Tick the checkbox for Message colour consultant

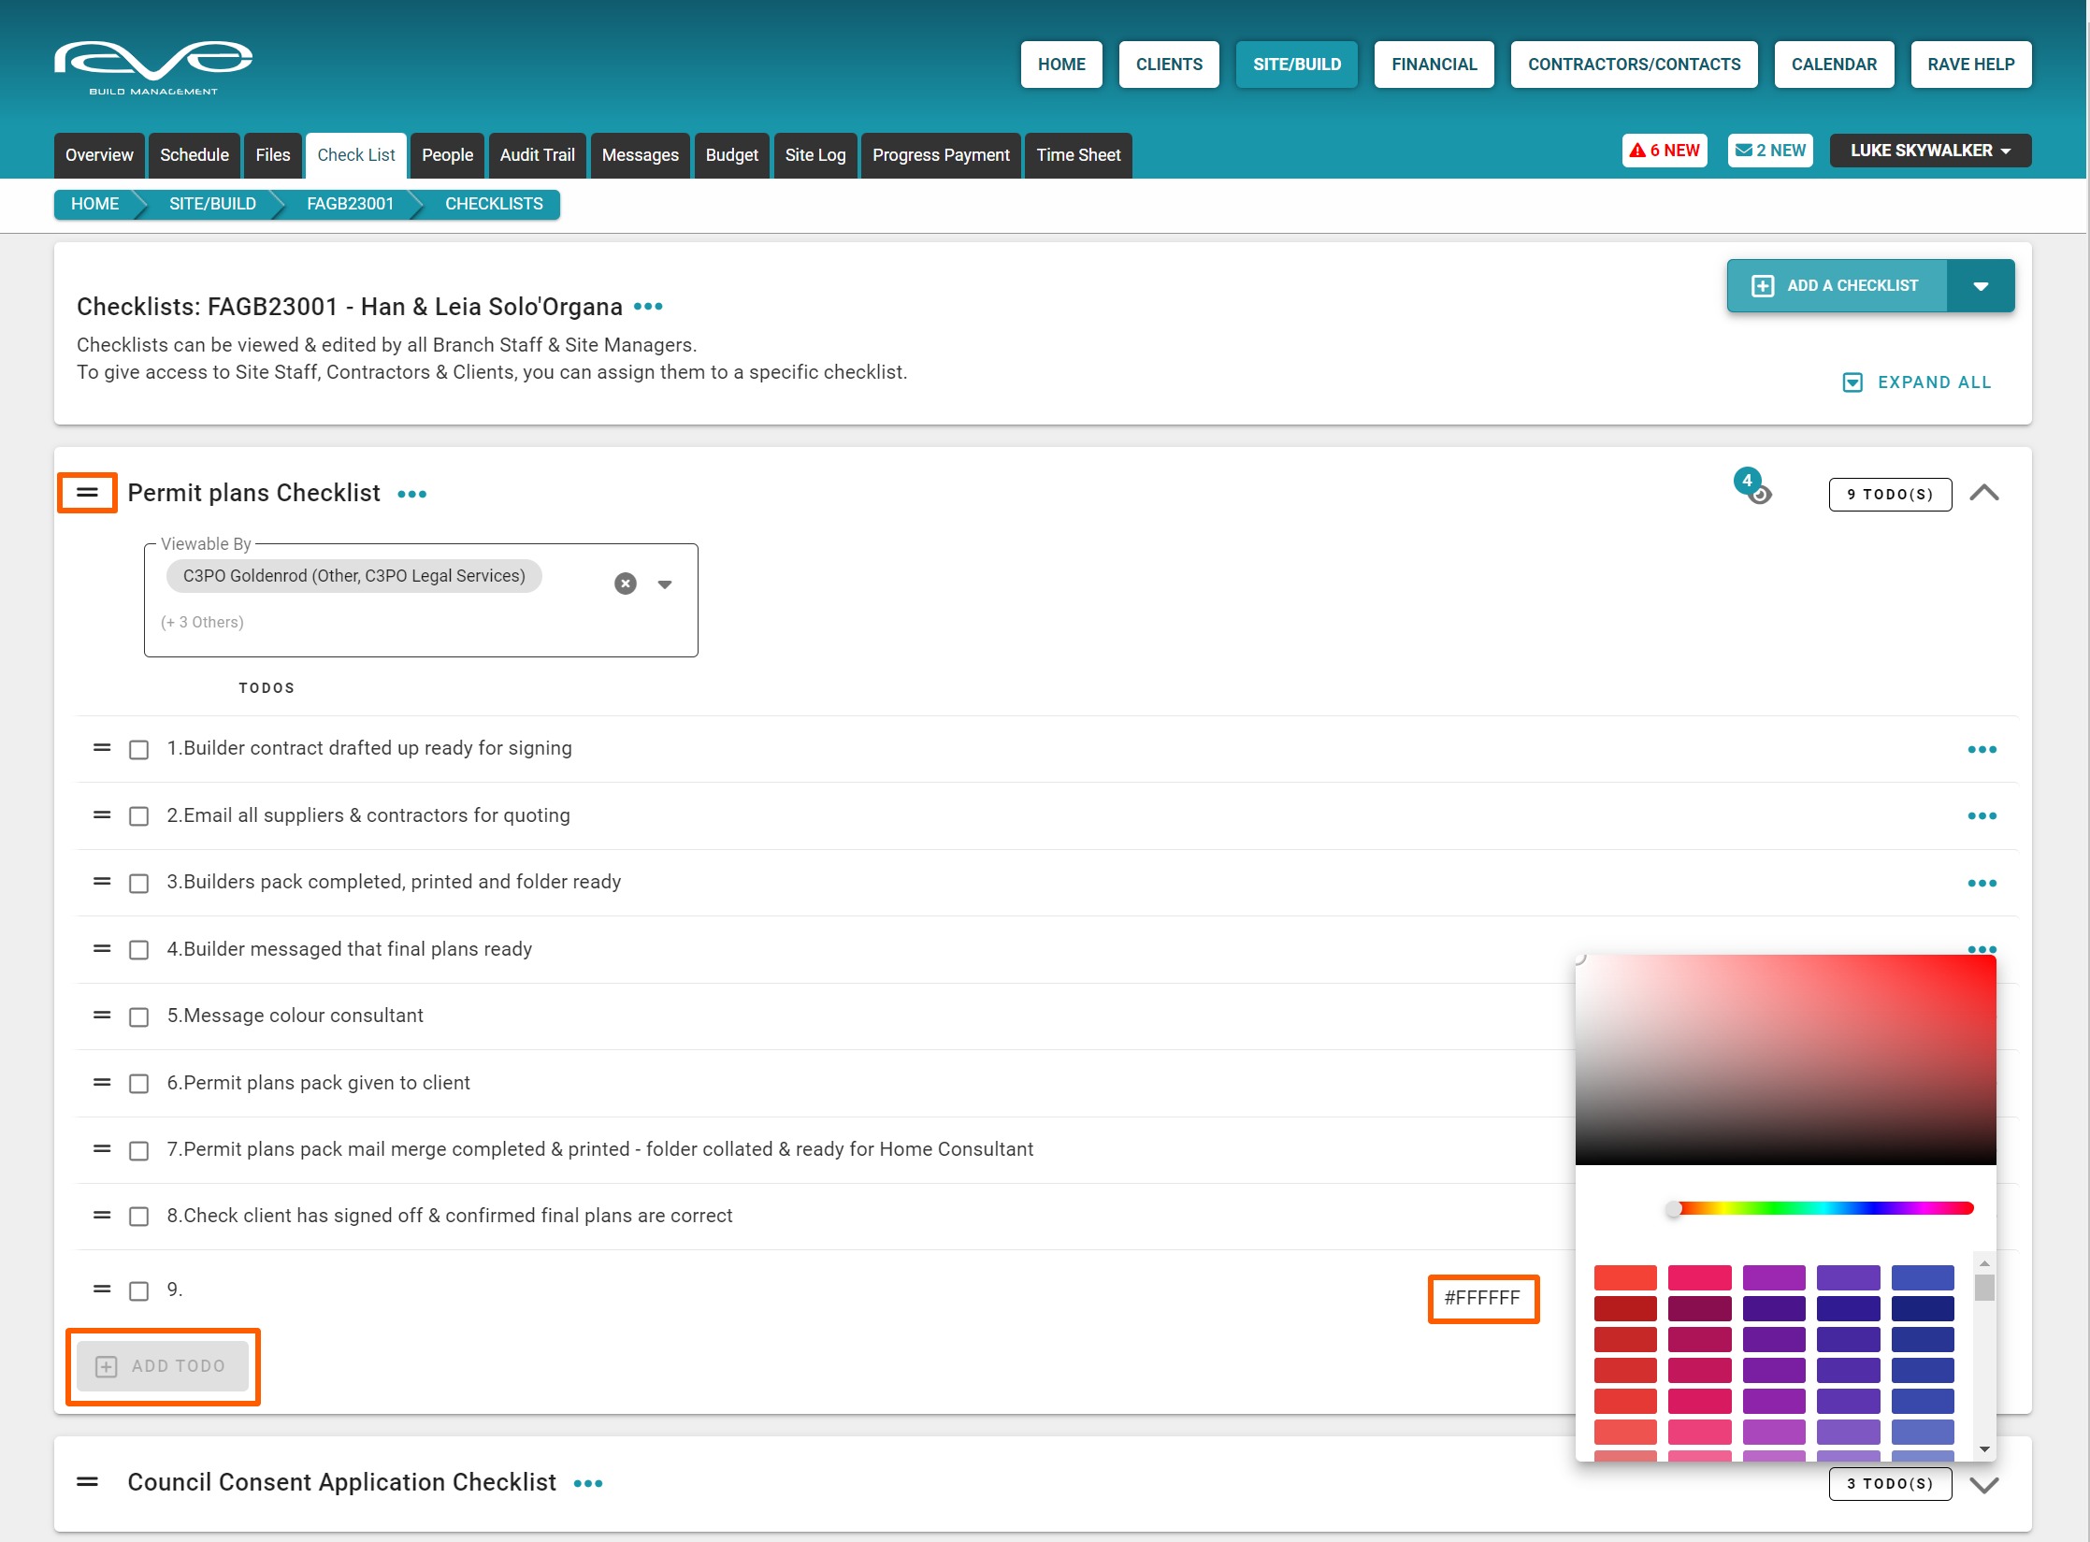coord(139,1017)
